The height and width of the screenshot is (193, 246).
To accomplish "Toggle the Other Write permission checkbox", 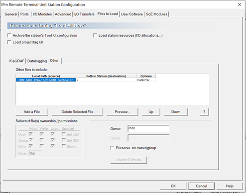I will (42, 146).
